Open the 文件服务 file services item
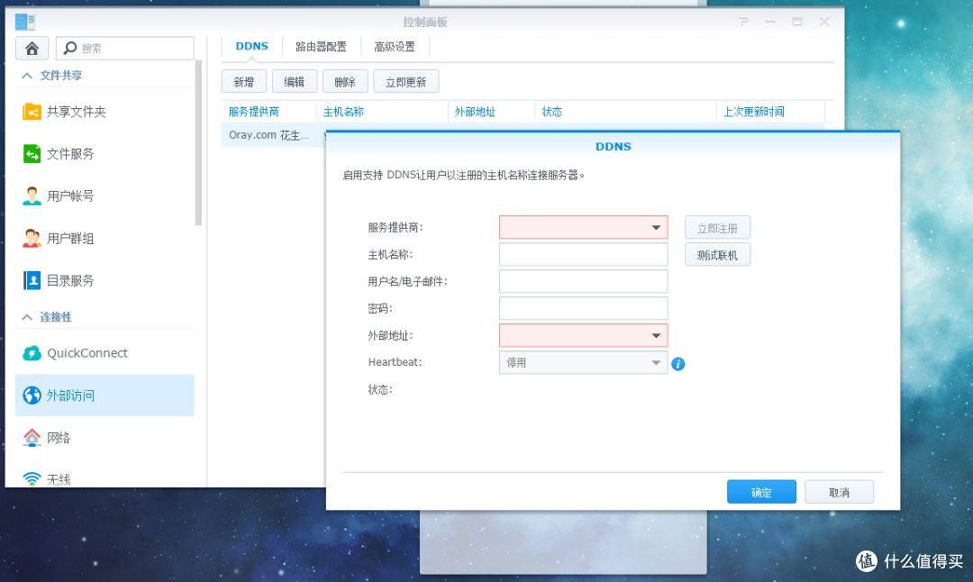The height and width of the screenshot is (582, 973). tap(105, 154)
